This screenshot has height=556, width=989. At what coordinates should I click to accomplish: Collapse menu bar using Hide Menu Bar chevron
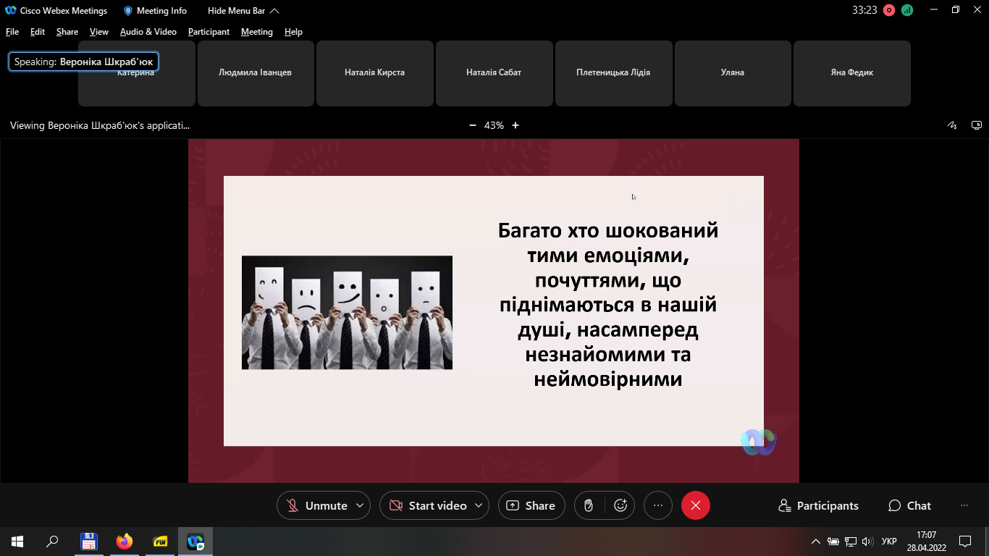point(274,11)
